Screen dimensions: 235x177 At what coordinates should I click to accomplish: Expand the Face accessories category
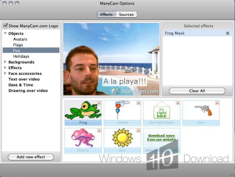pos(5,73)
